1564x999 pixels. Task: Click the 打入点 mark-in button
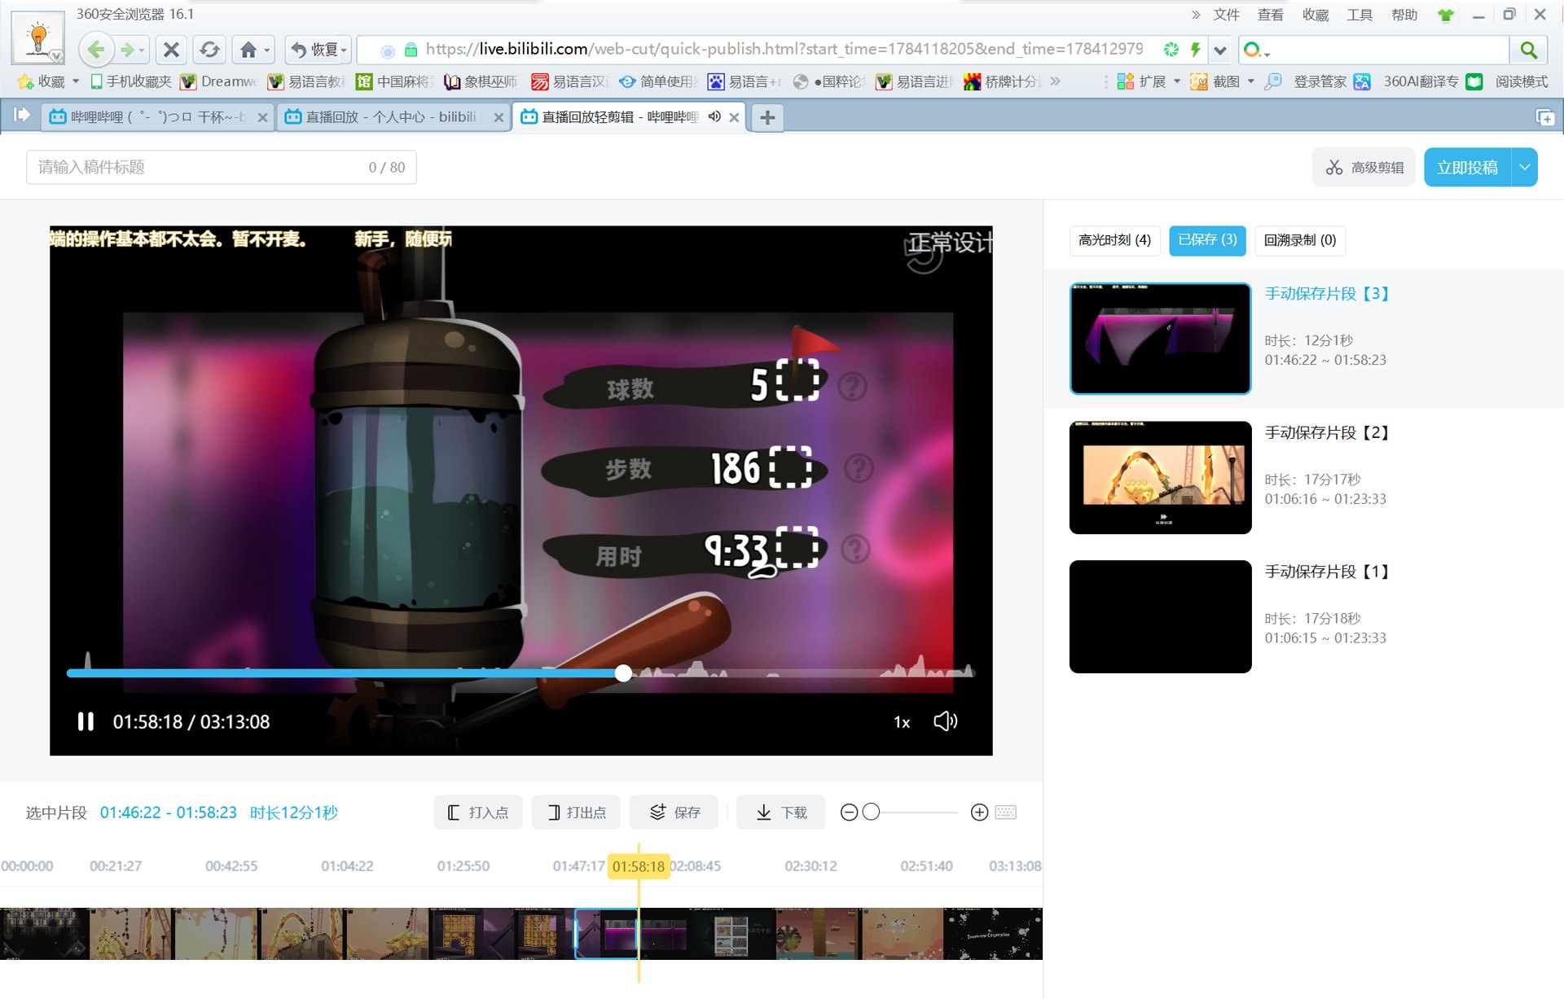(x=479, y=813)
